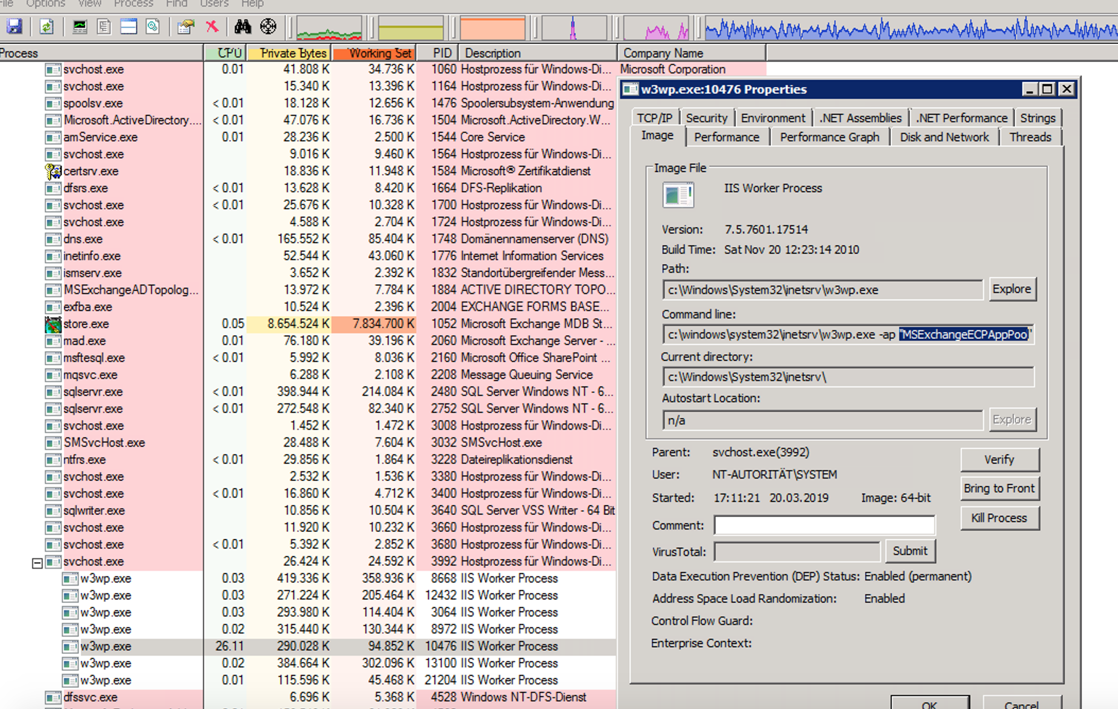
Task: Sort by the CPU column header
Action: [225, 53]
